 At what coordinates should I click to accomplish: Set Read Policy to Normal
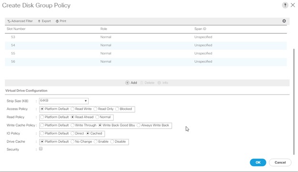tap(97, 117)
